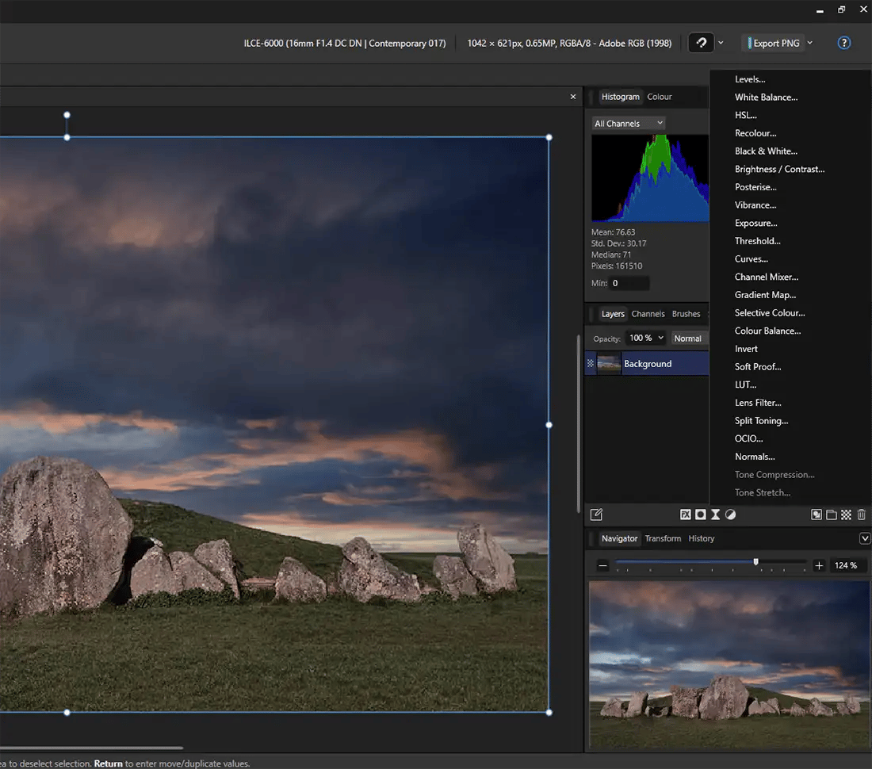Add a Pixel Layer checkerboard icon
Image resolution: width=872 pixels, height=769 pixels.
tap(846, 515)
